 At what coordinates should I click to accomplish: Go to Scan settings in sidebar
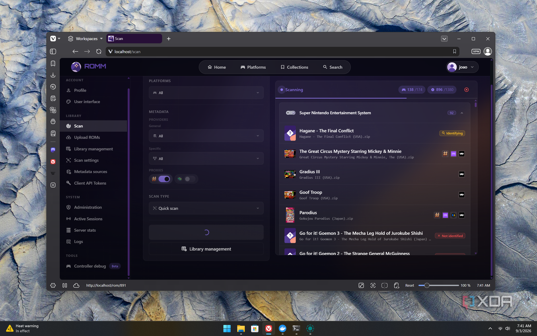click(86, 160)
